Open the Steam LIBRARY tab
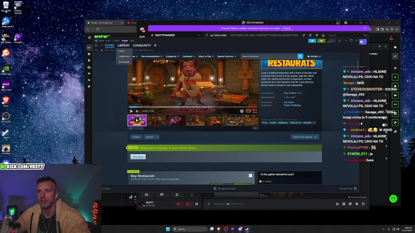415x233 pixels. [x=124, y=45]
